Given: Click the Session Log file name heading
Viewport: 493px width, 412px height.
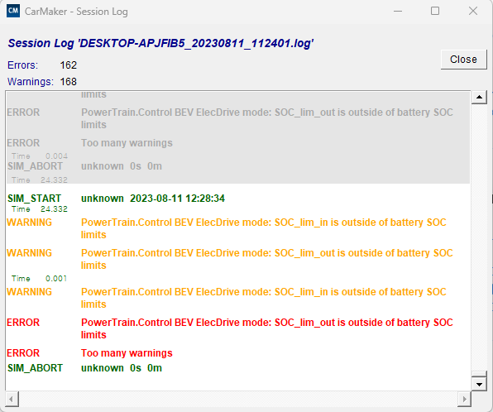Looking at the screenshot, I should [160, 43].
